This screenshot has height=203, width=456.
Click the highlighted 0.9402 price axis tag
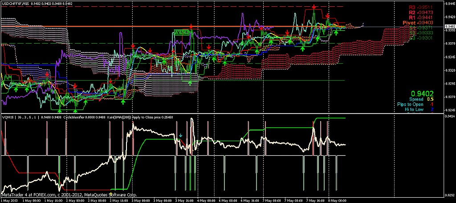[449, 27]
